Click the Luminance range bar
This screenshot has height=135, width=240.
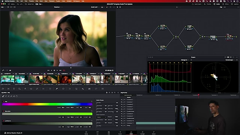pos(47,123)
